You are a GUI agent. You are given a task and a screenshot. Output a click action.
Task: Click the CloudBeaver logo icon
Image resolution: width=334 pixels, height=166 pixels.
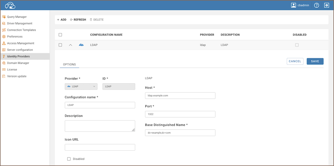(10, 5)
